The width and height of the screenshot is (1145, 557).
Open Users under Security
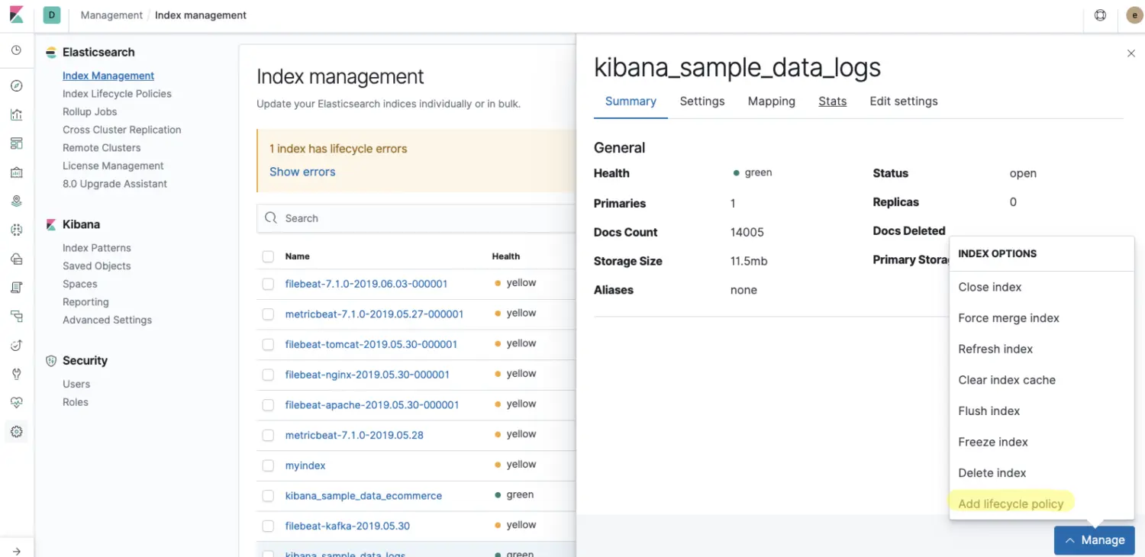tap(76, 384)
